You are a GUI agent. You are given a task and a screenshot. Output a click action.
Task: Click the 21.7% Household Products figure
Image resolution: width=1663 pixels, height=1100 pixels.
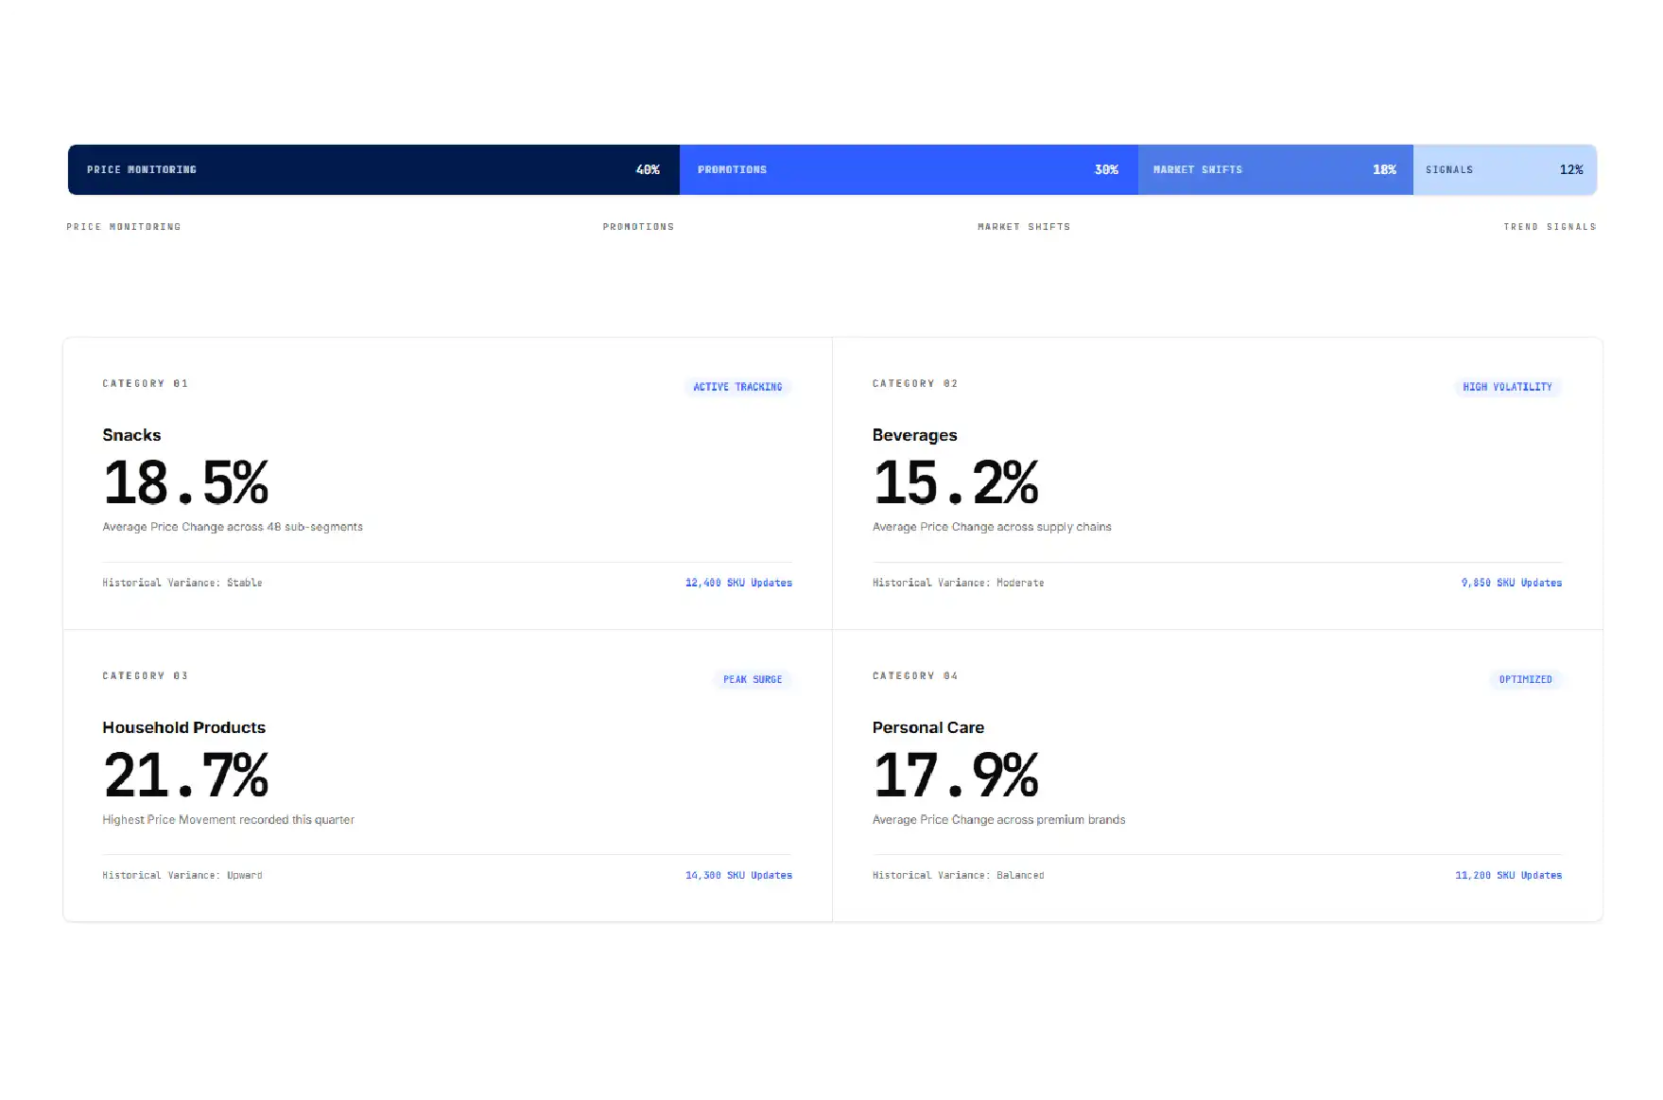tap(186, 775)
